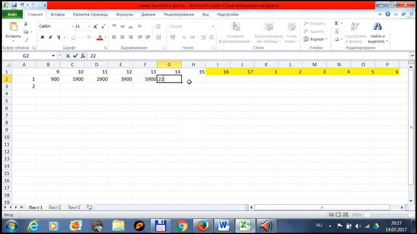Cut selection with the scissors icon

[26, 24]
